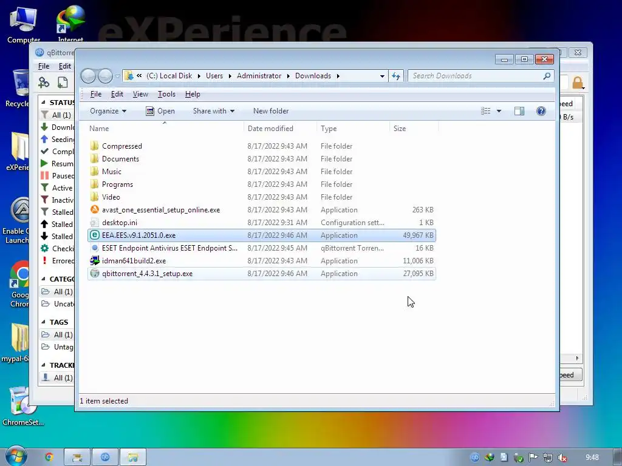
Task: Expand the chevron after Downloads in address bar
Action: coord(338,76)
